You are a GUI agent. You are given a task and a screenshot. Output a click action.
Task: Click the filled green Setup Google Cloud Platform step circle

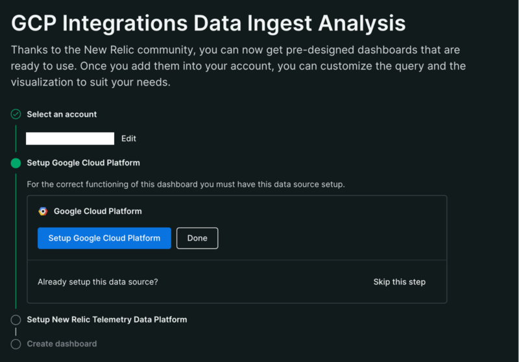[16, 163]
